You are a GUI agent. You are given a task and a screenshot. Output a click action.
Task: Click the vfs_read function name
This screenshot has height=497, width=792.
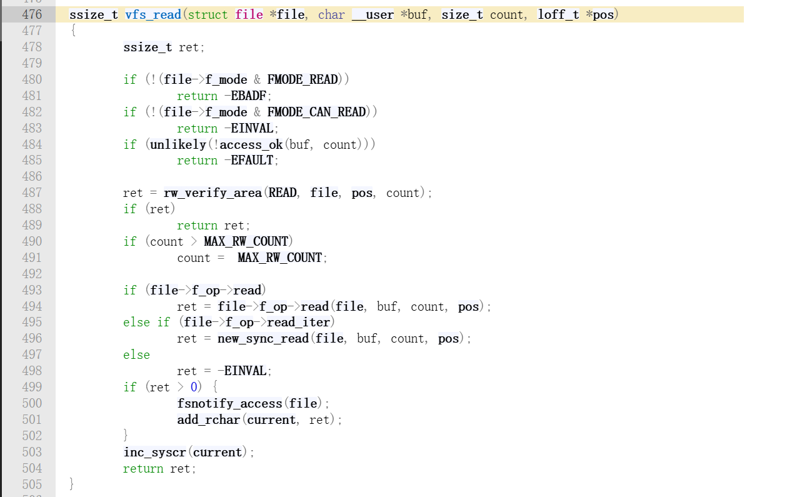153,14
